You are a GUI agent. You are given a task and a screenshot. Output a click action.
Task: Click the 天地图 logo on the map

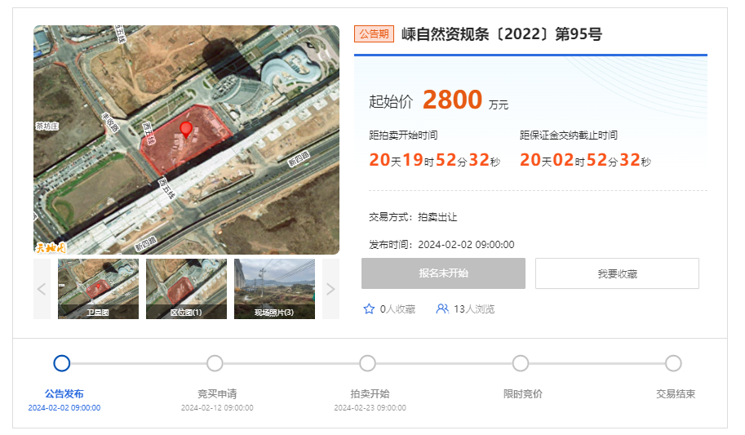(x=50, y=247)
